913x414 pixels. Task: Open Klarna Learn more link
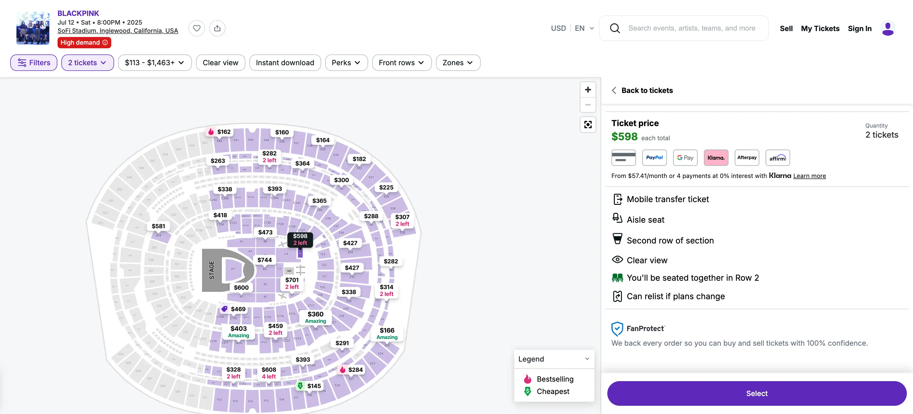tap(809, 176)
